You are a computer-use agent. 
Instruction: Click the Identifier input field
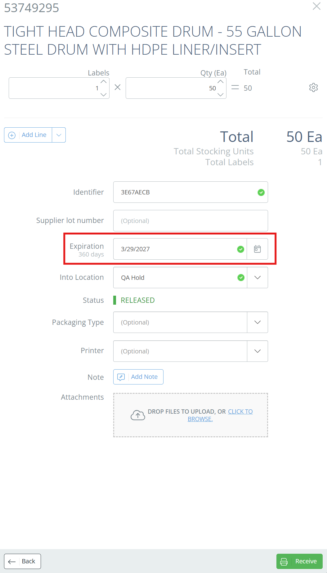tap(190, 192)
